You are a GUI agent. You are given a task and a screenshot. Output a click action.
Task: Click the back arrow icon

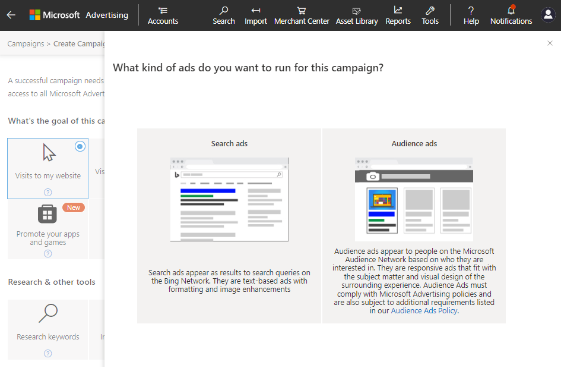(11, 15)
